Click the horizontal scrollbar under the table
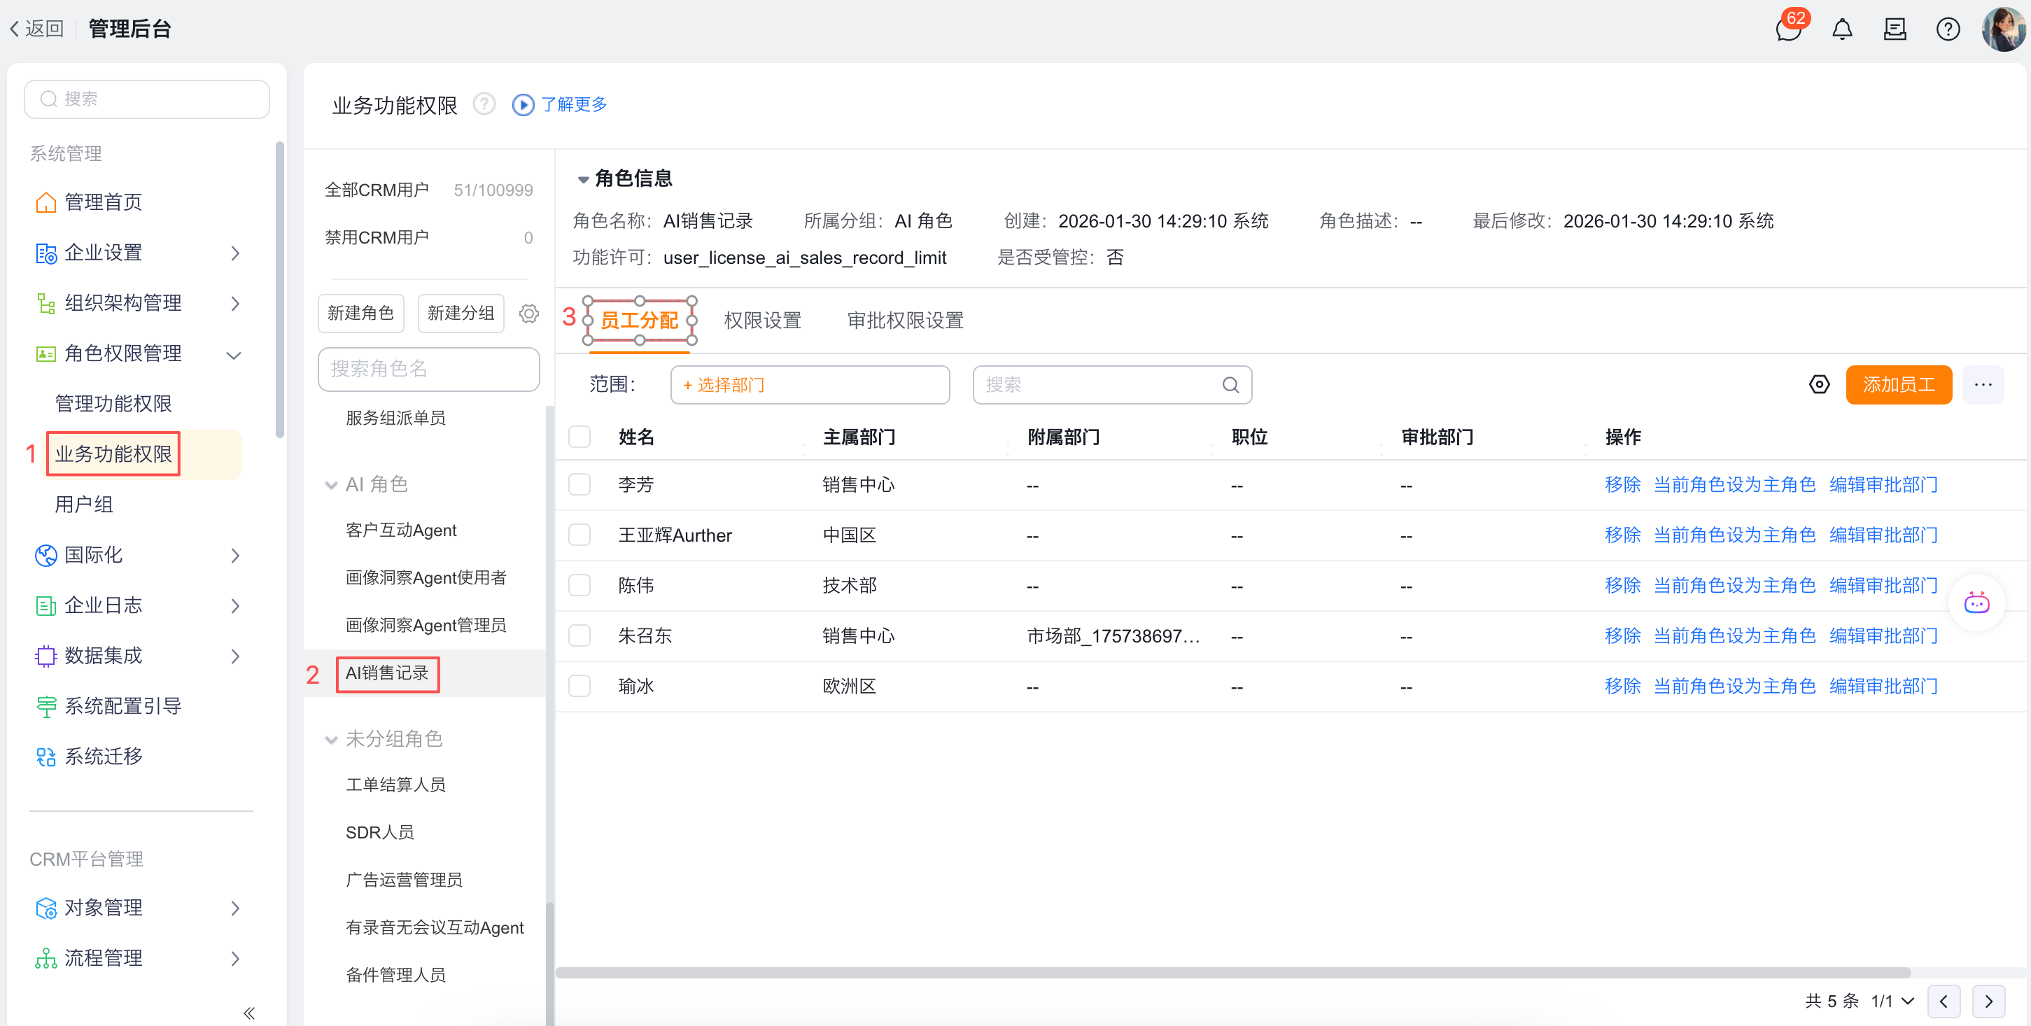 (x=1232, y=972)
